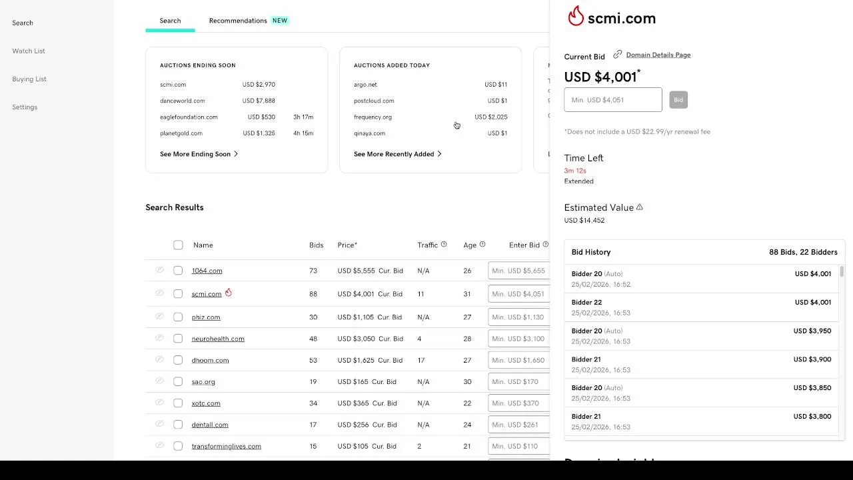Viewport: 853px width, 480px height.
Task: Open frequency.org in Auctions Added Today
Action: [373, 117]
